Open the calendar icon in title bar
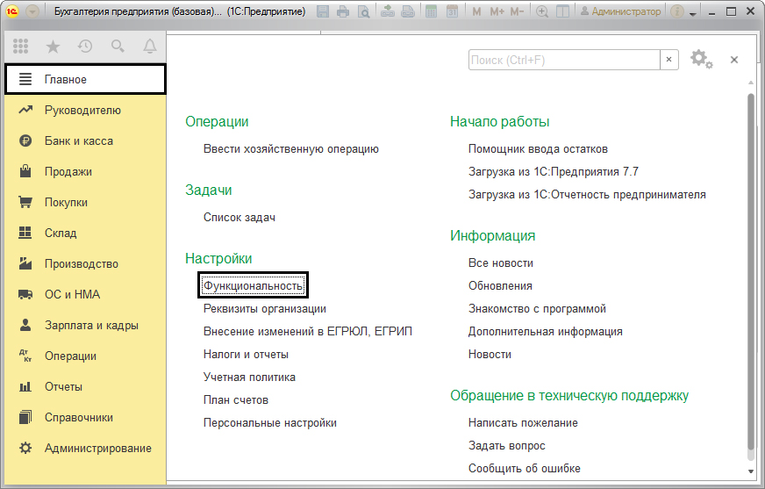 (x=452, y=12)
